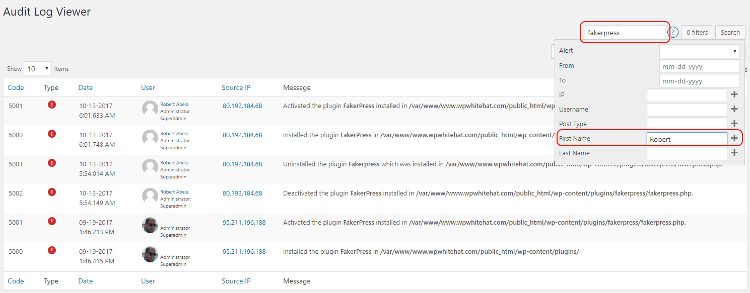Add the First Name filter plus icon
The image size is (750, 293).
point(734,138)
